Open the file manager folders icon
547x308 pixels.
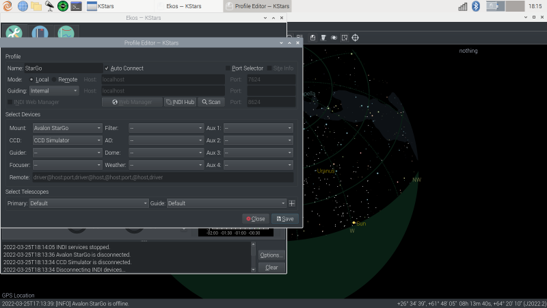pos(36,6)
